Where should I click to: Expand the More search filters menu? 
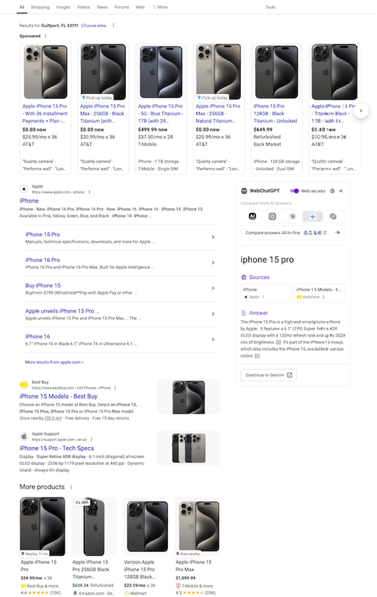click(160, 7)
